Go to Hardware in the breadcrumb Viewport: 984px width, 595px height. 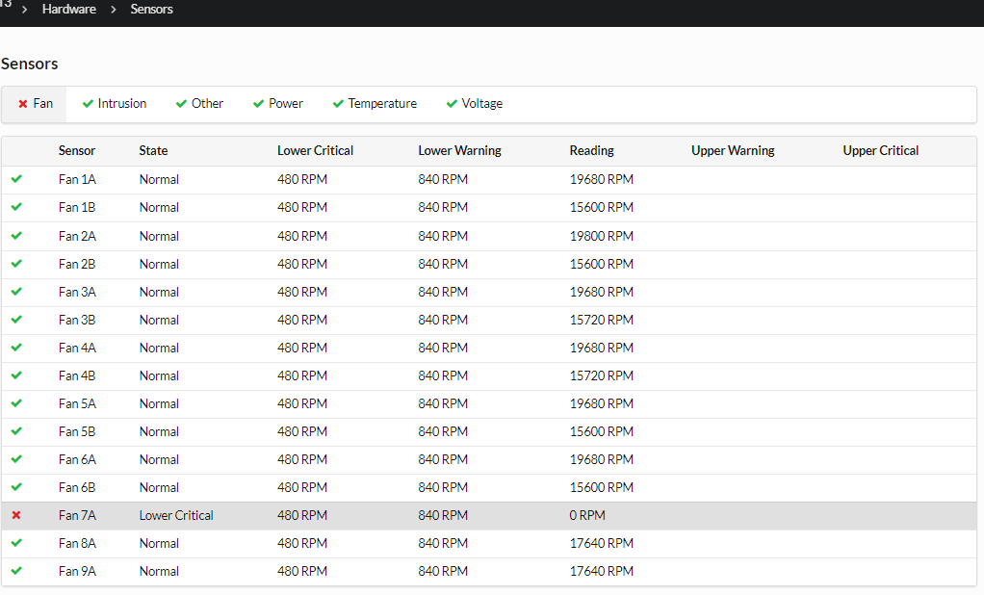[68, 9]
